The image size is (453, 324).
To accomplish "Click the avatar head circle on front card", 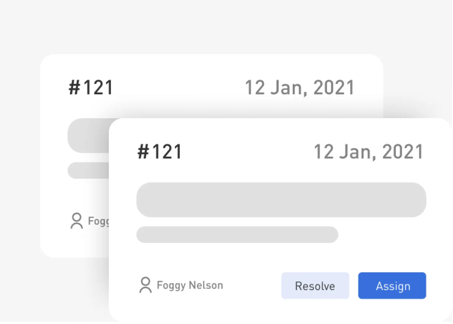I will click(x=145, y=282).
